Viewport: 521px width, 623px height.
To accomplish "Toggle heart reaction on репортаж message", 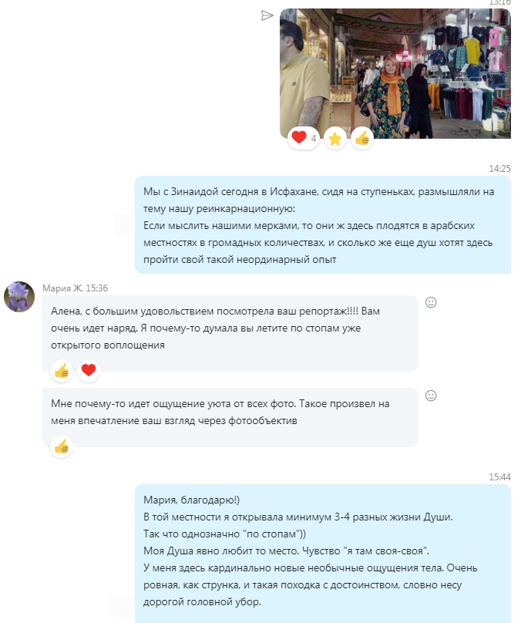I will (x=89, y=371).
